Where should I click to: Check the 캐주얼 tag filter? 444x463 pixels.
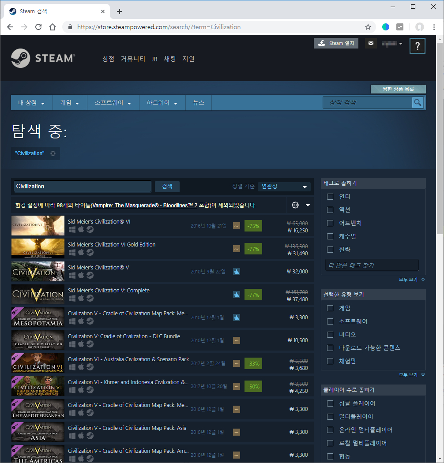click(330, 236)
